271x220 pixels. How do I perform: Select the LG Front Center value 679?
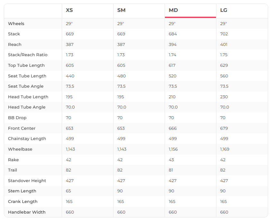(x=224, y=128)
